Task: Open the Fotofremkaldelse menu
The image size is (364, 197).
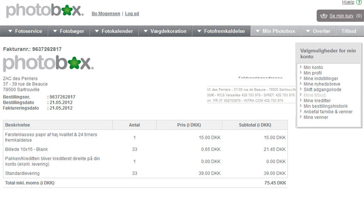Action: tap(221, 31)
